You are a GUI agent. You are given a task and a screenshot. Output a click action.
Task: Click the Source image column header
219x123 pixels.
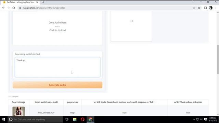click(x=18, y=102)
